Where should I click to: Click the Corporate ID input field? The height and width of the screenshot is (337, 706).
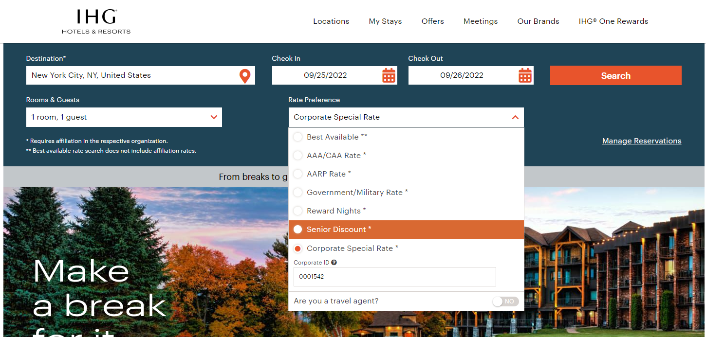[394, 276]
